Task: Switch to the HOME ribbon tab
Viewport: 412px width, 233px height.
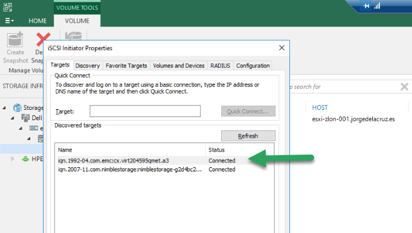Action: 37,21
